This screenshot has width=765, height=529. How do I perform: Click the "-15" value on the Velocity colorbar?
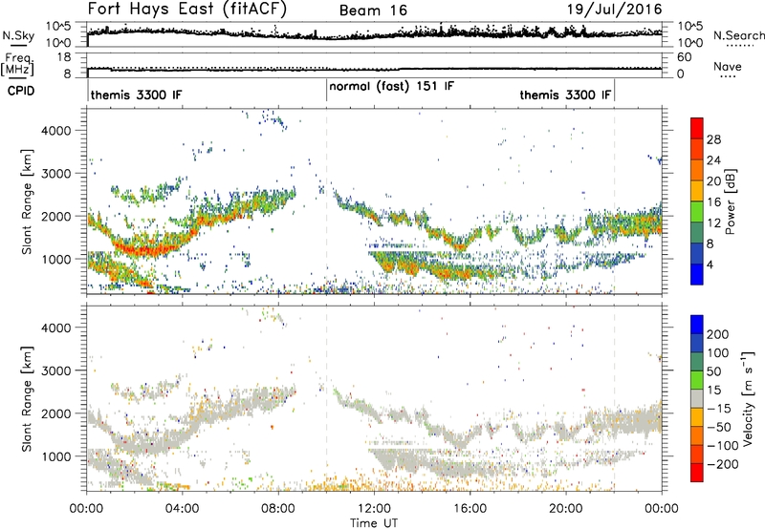tap(717, 409)
